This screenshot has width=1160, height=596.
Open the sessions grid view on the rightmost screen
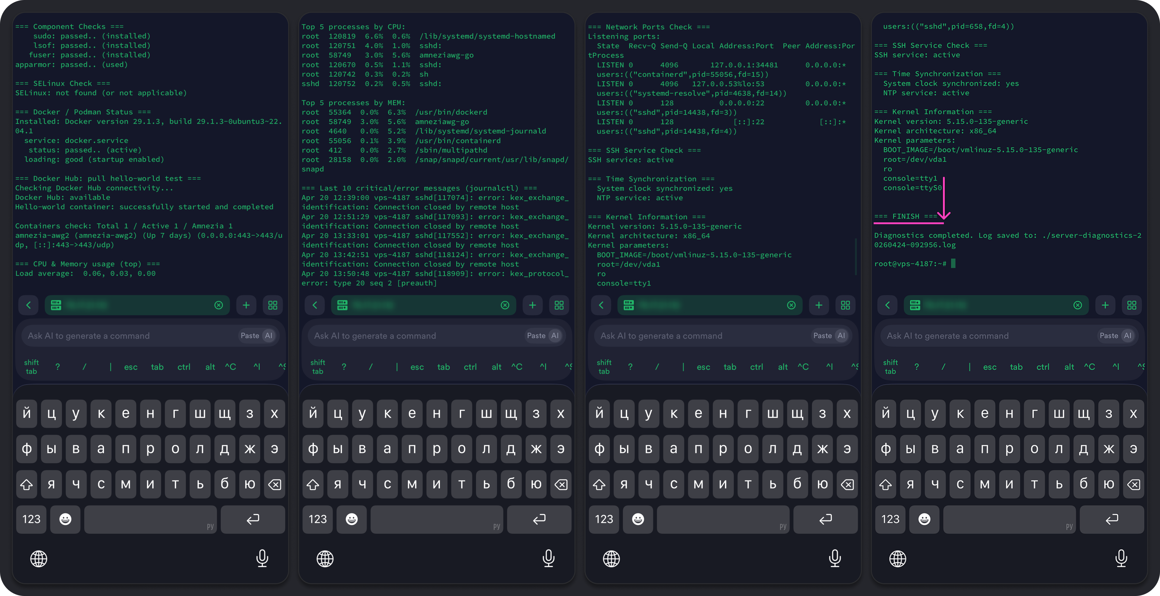(x=1132, y=305)
